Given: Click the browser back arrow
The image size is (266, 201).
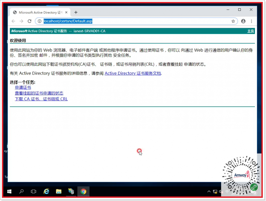Looking at the screenshot, I should (x=13, y=21).
